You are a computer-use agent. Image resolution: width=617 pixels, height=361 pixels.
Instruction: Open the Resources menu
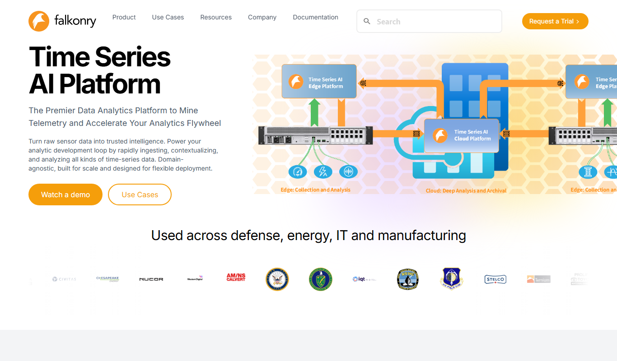pyautogui.click(x=216, y=17)
